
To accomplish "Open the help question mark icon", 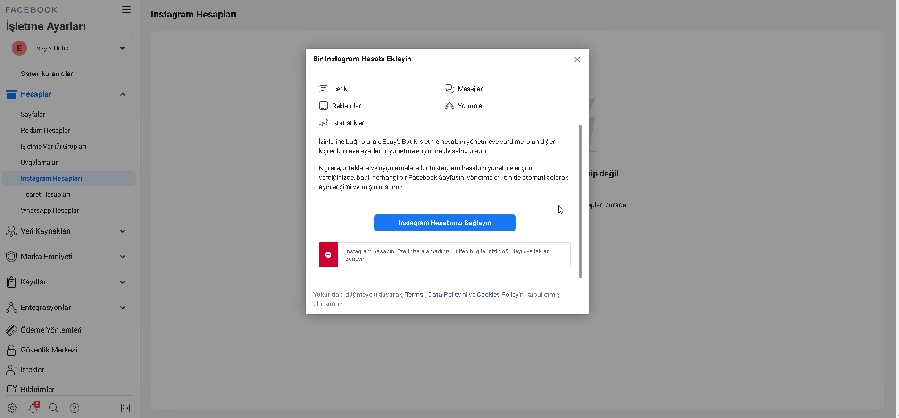I will [x=75, y=408].
